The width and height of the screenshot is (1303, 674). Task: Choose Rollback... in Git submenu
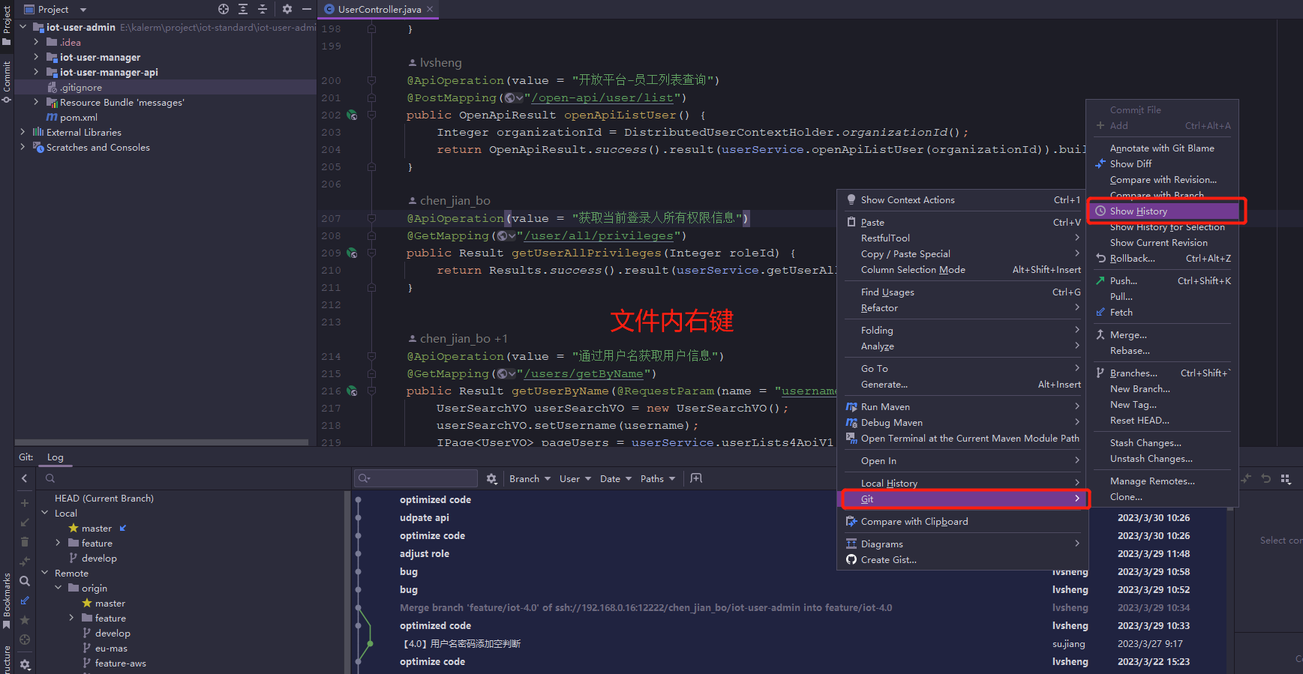tap(1163, 259)
